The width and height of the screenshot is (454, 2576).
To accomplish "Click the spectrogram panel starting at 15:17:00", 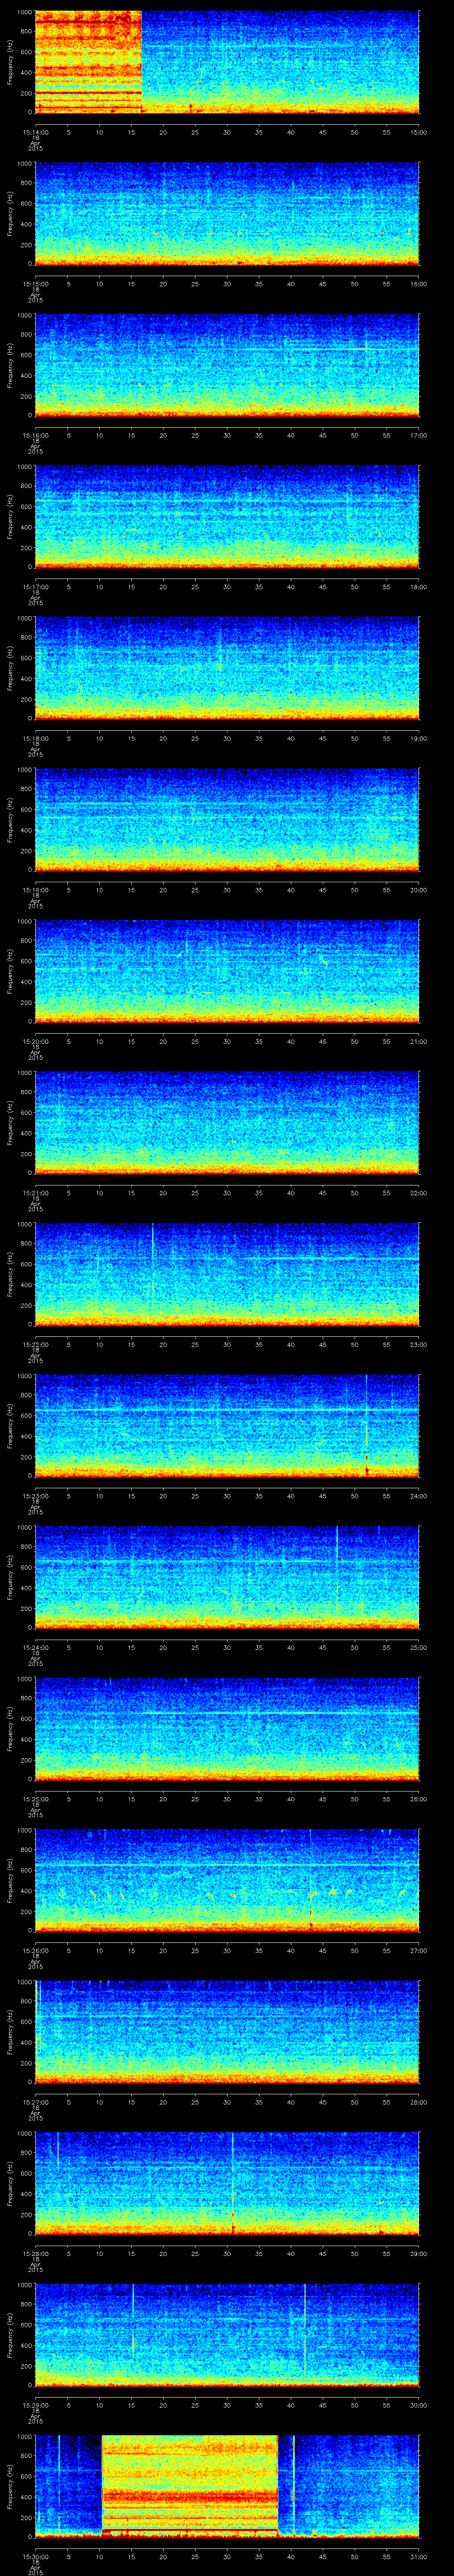I will click(x=227, y=516).
